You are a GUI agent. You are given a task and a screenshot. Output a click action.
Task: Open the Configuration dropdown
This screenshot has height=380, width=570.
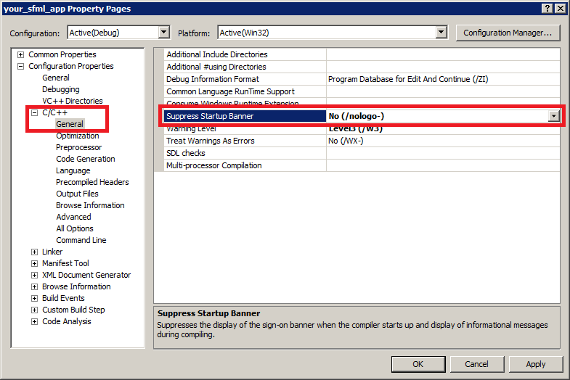coord(163,33)
